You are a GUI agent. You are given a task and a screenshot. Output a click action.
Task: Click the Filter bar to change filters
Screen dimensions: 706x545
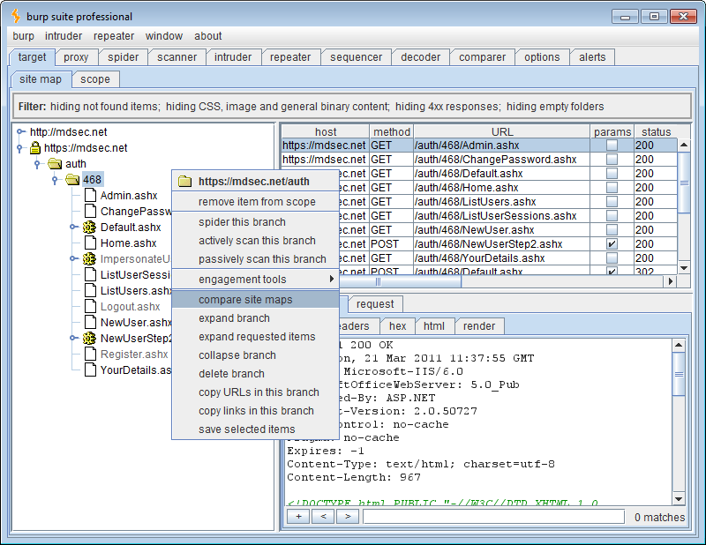(x=351, y=106)
